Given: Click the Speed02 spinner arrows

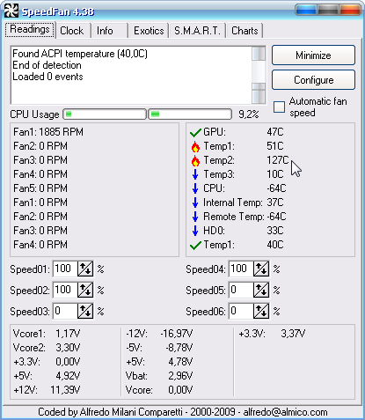Looking at the screenshot, I should pos(85,290).
